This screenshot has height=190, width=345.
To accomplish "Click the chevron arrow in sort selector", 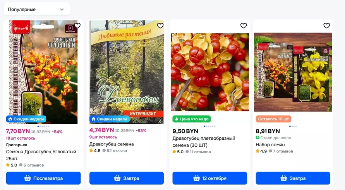I will tap(62, 9).
